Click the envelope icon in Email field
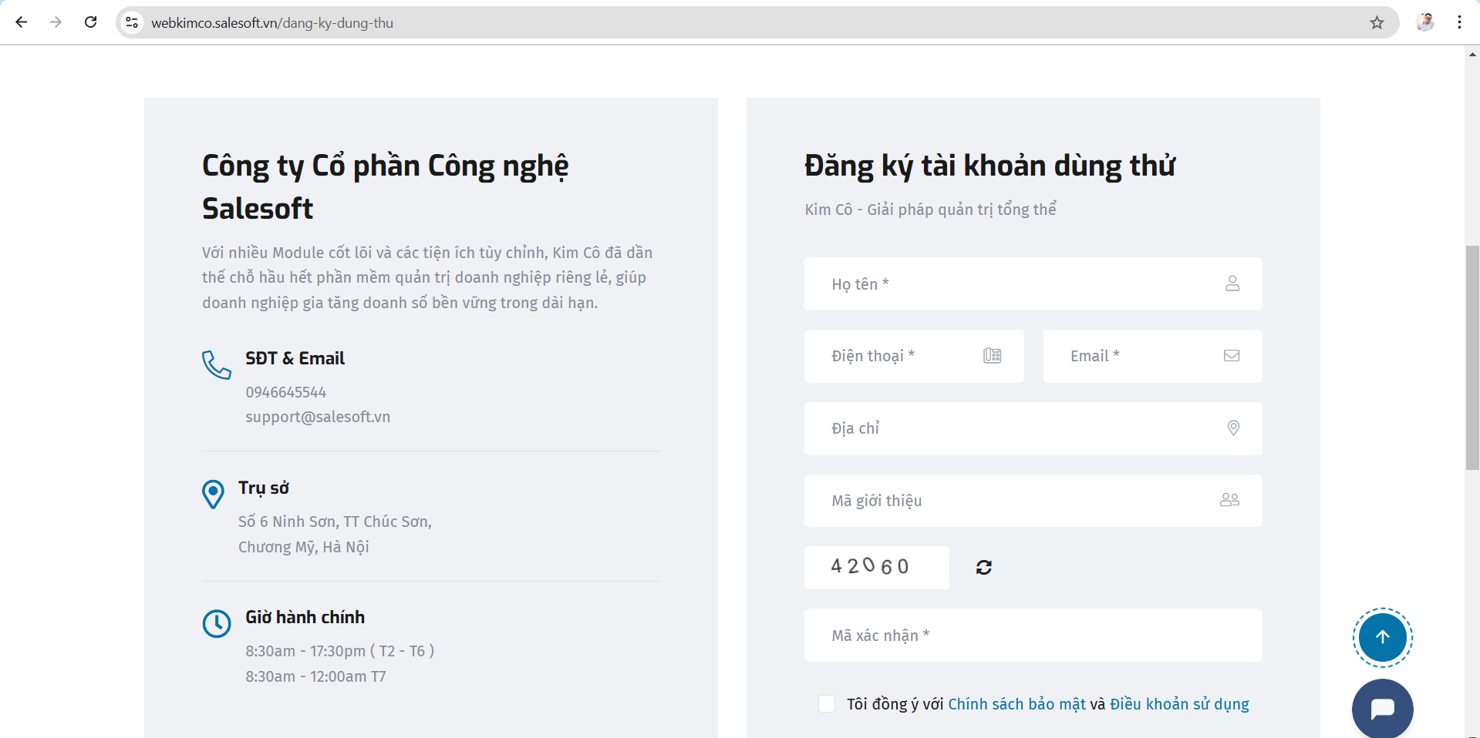Screen dimensions: 1480x738 click(1232, 356)
